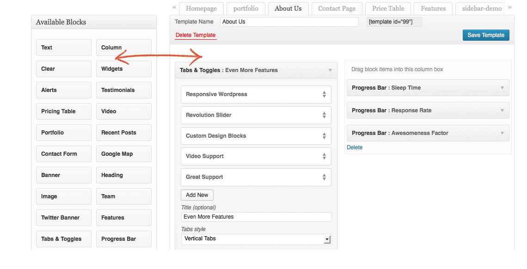Select Pricing Table block

[x=63, y=111]
